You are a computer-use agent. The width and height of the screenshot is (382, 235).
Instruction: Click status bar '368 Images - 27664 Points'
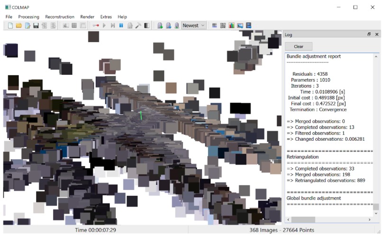(282, 230)
